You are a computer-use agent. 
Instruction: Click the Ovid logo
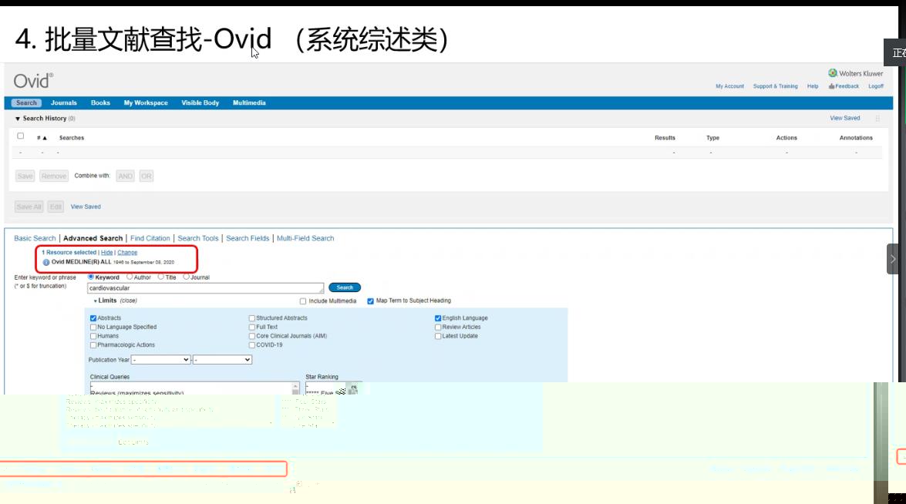[33, 80]
